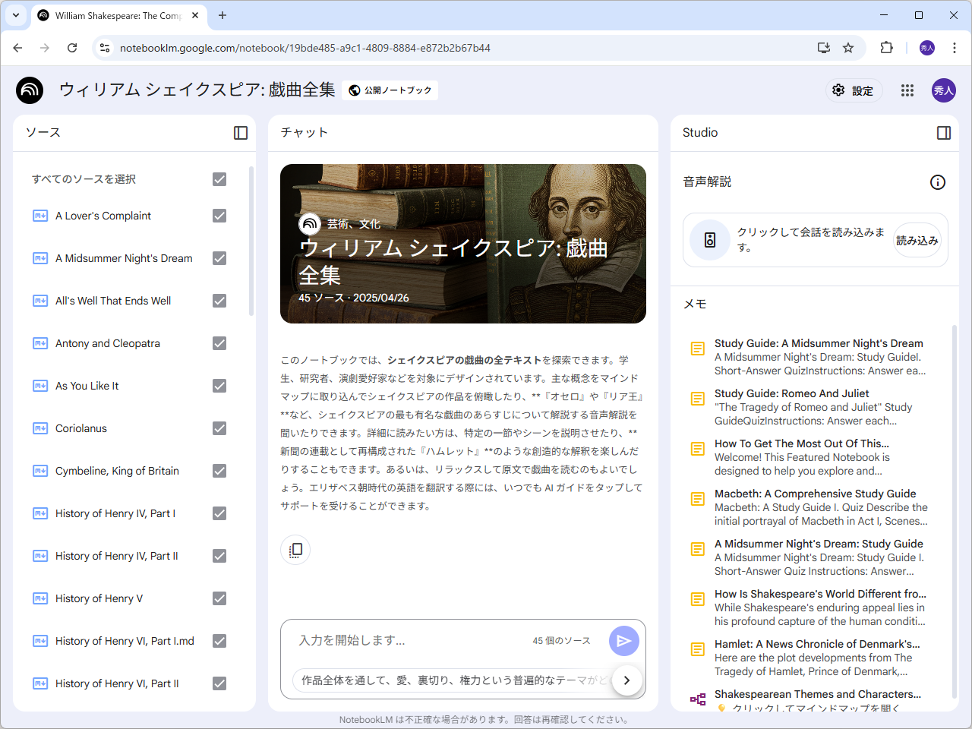
Task: Open the Google apps grid
Action: [x=907, y=90]
